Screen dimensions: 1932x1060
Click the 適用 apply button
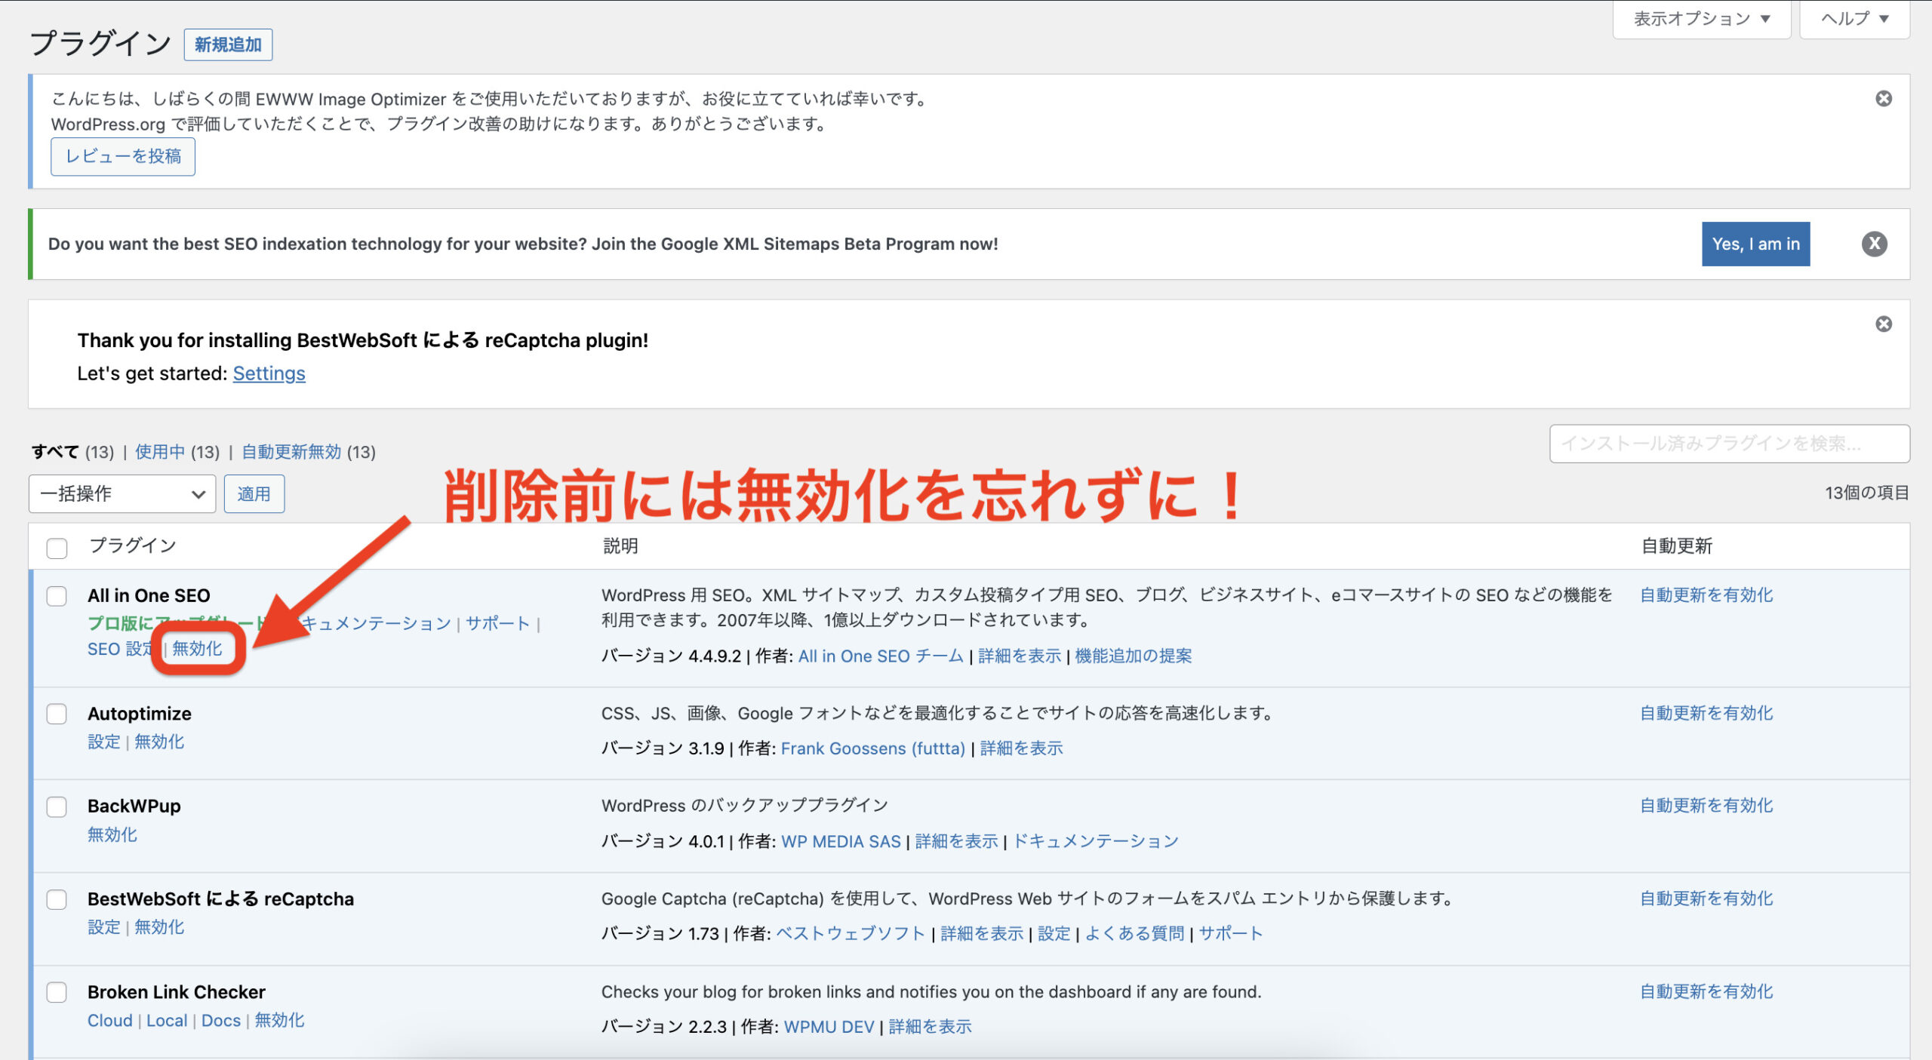tap(254, 494)
